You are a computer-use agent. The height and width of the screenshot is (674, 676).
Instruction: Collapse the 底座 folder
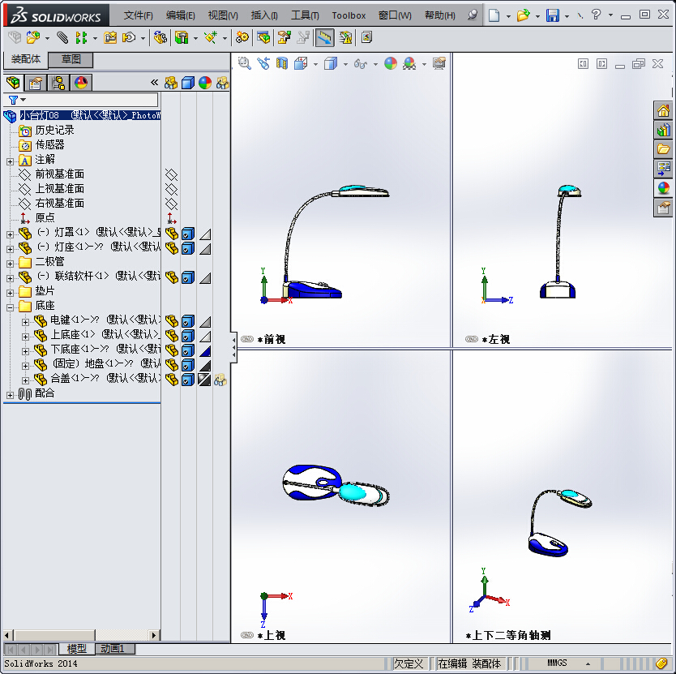click(10, 307)
